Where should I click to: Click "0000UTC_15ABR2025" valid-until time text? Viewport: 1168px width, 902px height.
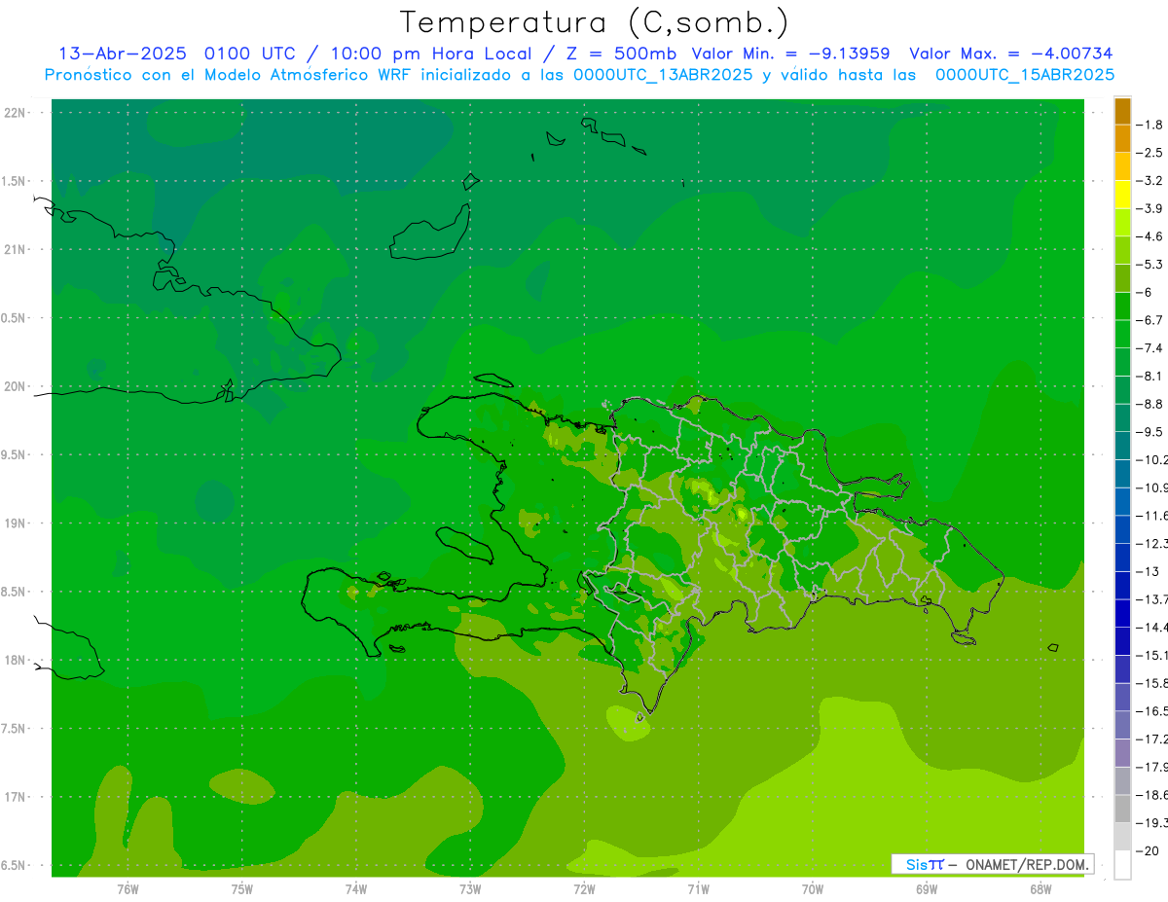point(1024,75)
